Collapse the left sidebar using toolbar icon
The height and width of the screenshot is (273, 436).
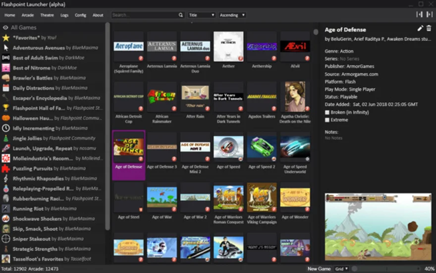419,14
